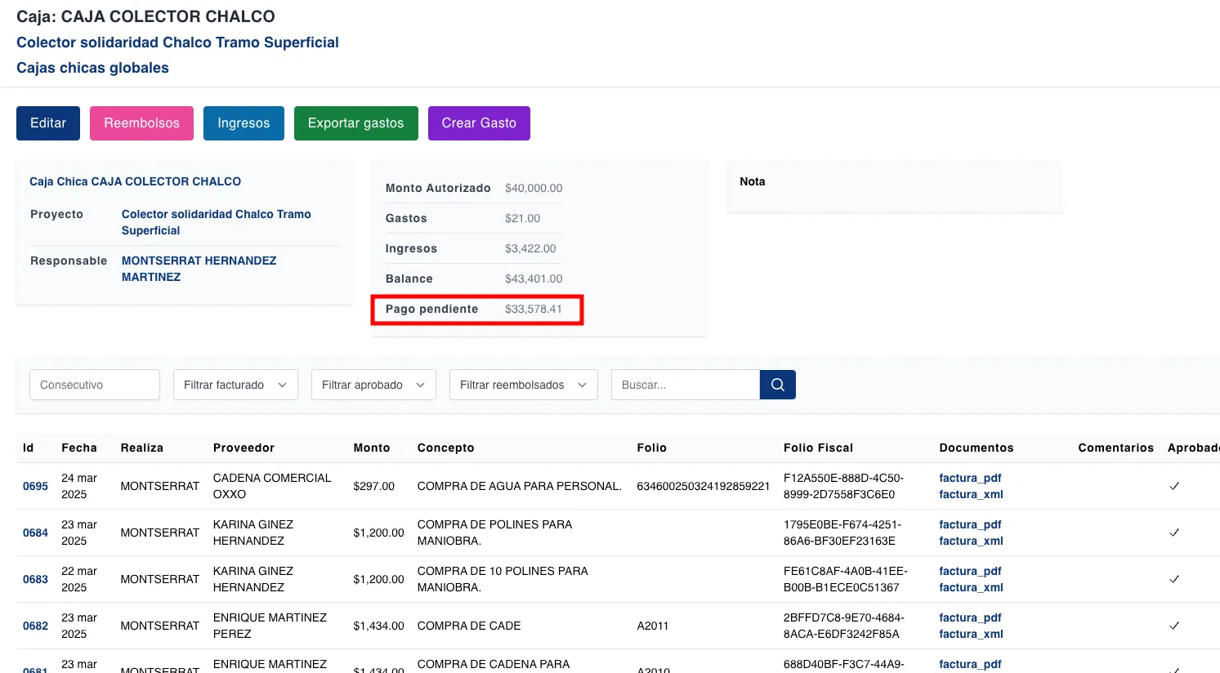The image size is (1220, 673).
Task: Open Reembolsos with the pink button
Action: (x=141, y=123)
